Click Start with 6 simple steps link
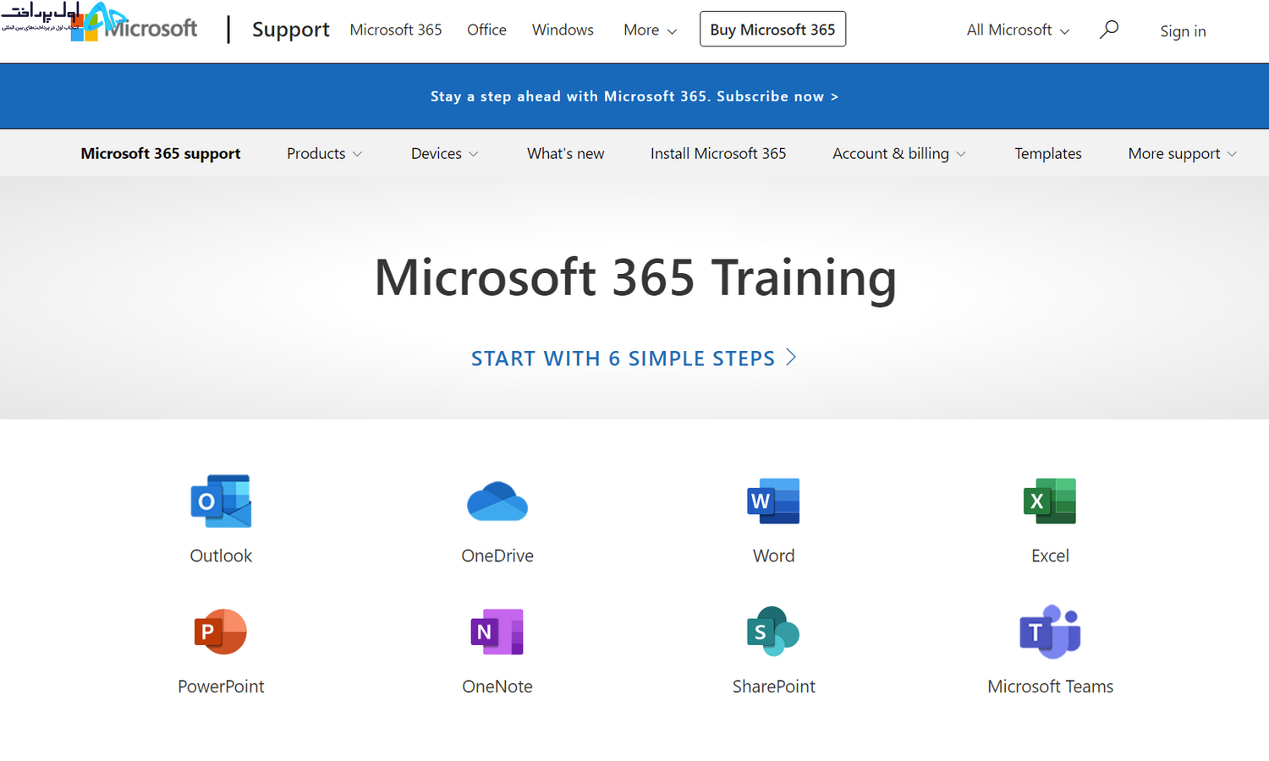1269x761 pixels. tap(634, 359)
